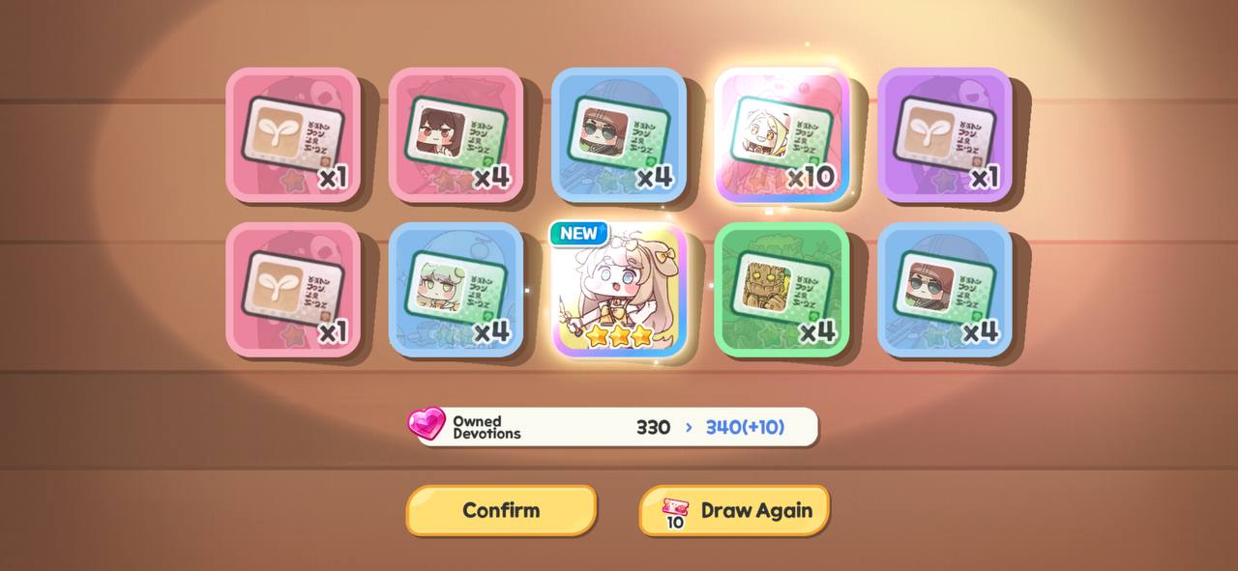Screen dimensions: 1238x571
Task: Tap the ticket icon on Draw Again
Action: pos(675,512)
